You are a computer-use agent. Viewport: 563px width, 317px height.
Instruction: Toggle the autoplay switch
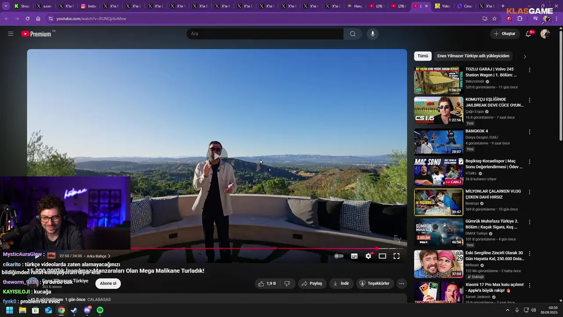click(x=338, y=256)
